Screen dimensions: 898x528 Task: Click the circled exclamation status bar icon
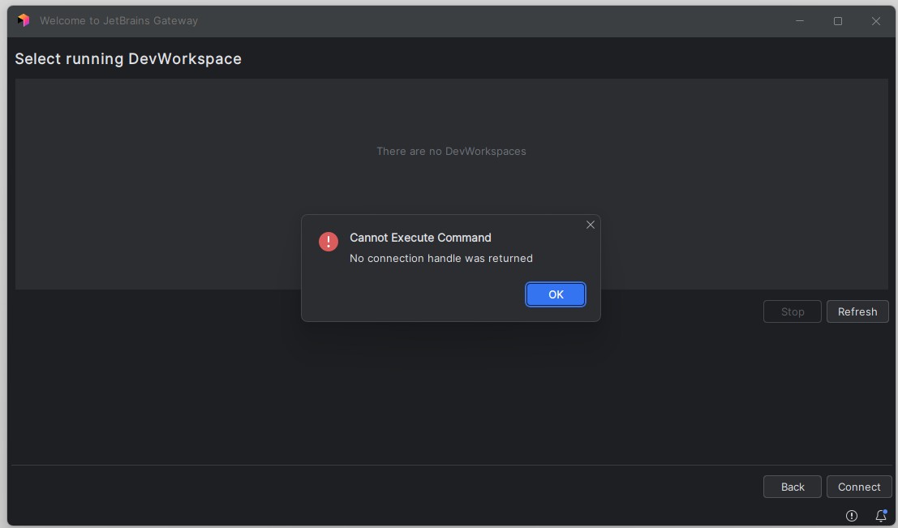pos(852,515)
